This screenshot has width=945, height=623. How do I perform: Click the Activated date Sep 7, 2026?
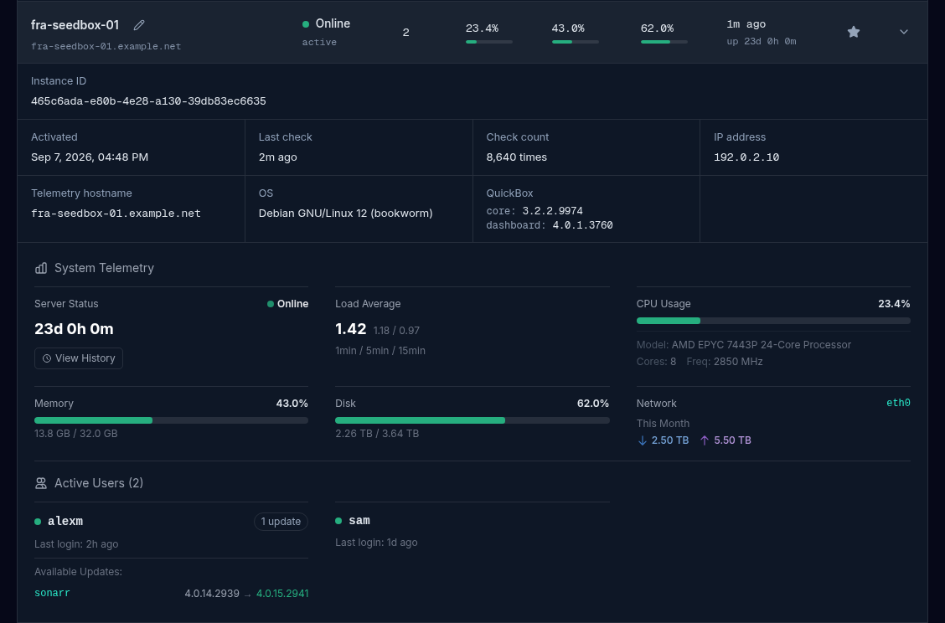pos(90,157)
